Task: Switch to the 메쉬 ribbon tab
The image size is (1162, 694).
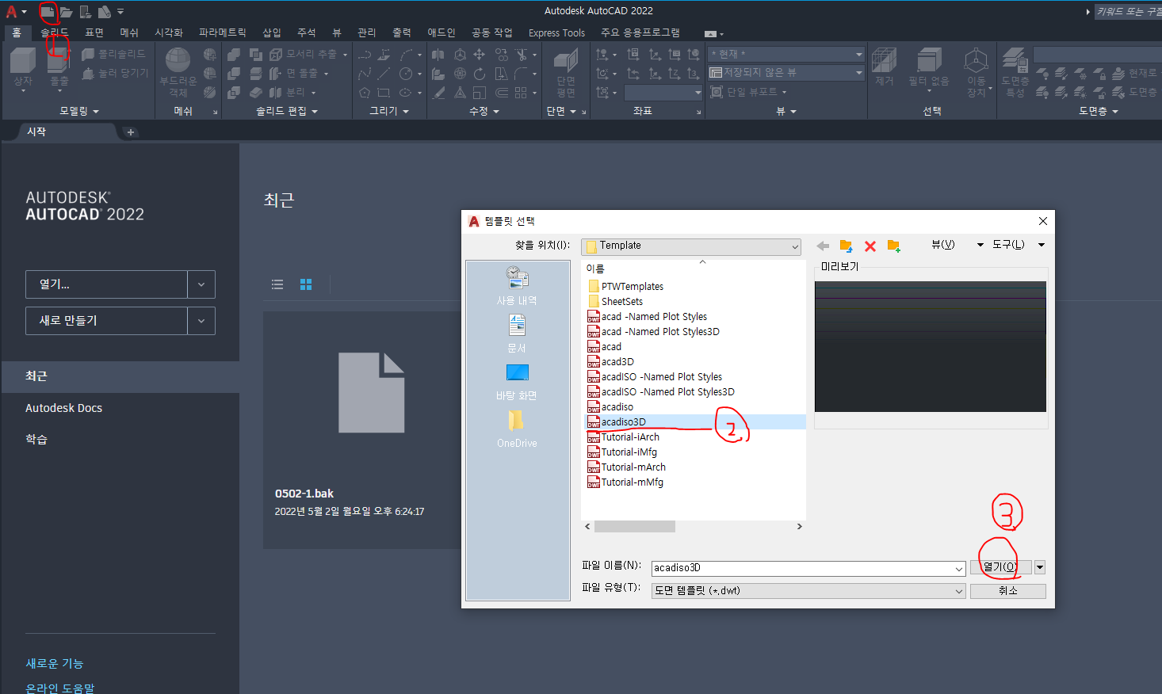Action: point(129,32)
